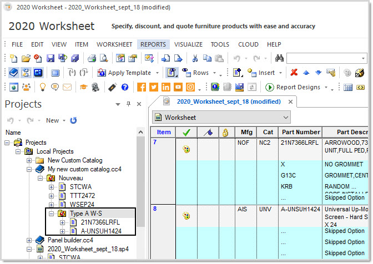Open the New dropdown arrow in Projects pane
Viewport: 373px width, 264px height.
(x=64, y=121)
